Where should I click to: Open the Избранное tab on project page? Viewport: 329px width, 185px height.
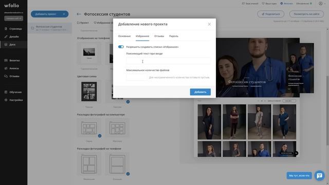tap(103, 23)
